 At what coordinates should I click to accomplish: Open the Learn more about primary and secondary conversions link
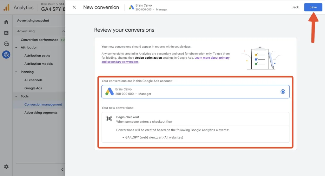[x=165, y=60]
